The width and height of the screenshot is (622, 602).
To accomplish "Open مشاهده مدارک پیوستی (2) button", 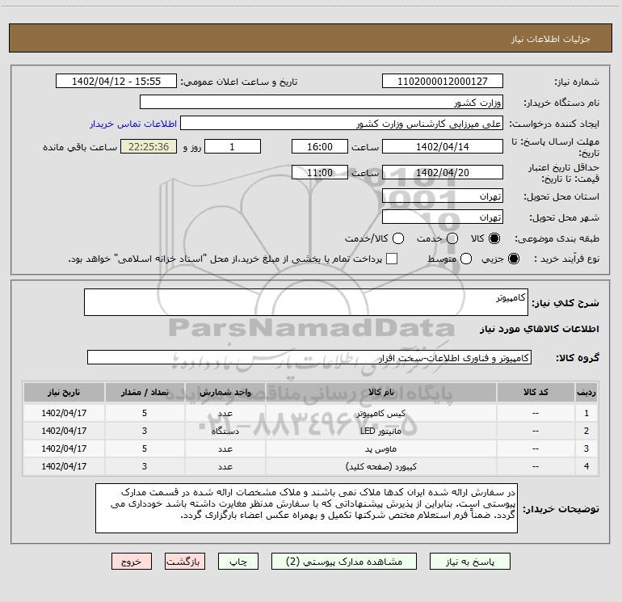I will click(344, 562).
